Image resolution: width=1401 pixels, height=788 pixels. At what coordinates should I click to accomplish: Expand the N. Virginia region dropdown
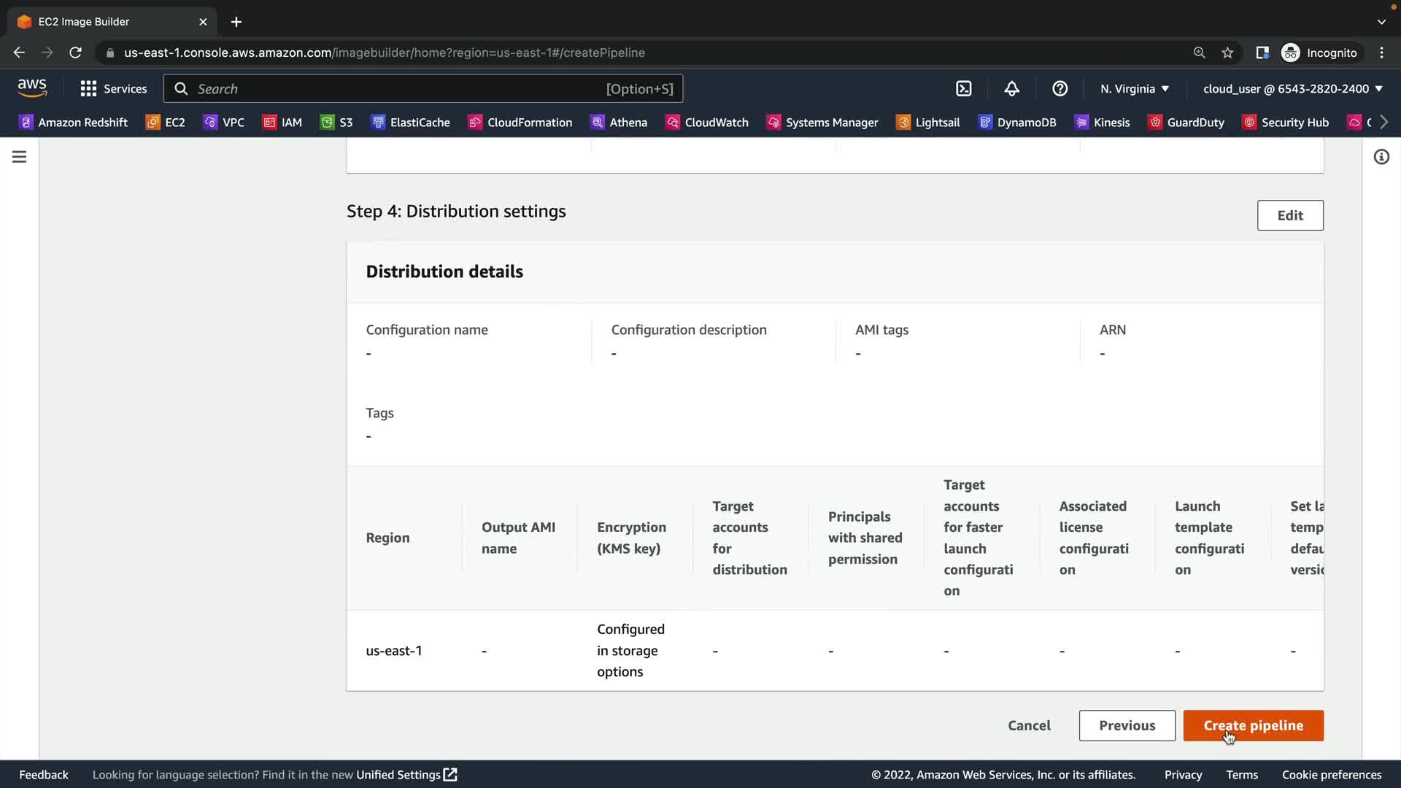coord(1135,89)
